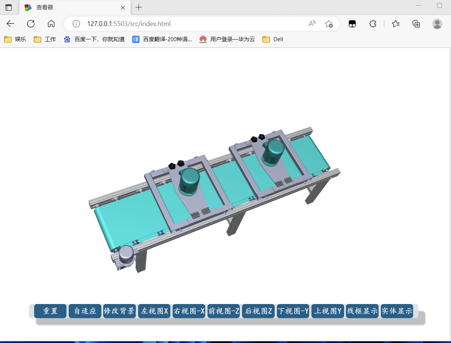Open the Collections icon
This screenshot has width=451, height=343.
[x=416, y=24]
